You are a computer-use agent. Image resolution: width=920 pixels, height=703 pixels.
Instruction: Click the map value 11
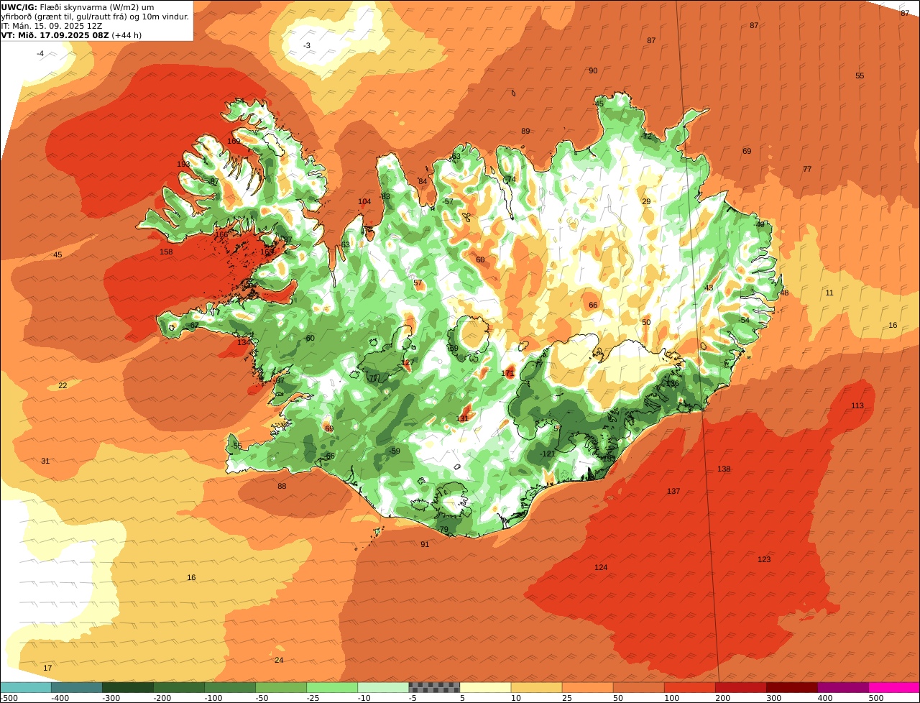point(829,293)
